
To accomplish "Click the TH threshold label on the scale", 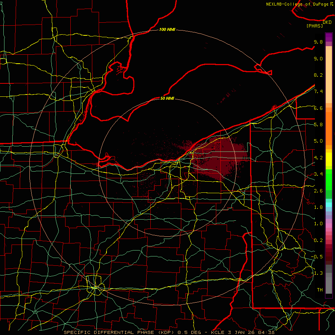I will tap(320, 290).
